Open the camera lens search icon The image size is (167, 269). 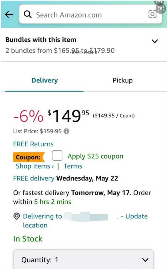pos(152,14)
